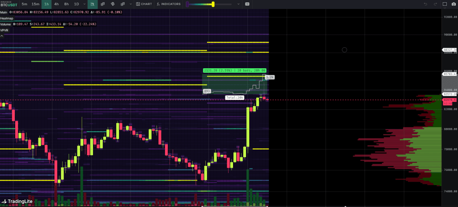458x207 pixels.
Task: Switch to the 4h timeframe
Action: (x=56, y=4)
